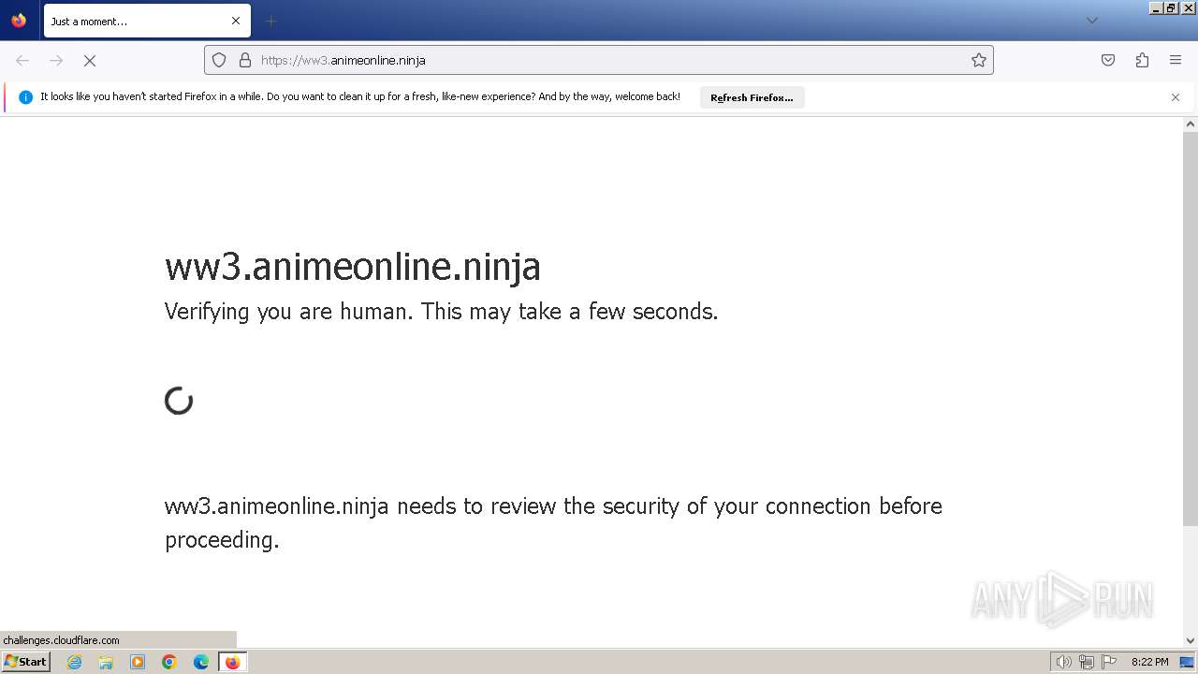Click the page scrollbar down arrow
Screen dimensions: 1198x674
coord(1191,641)
